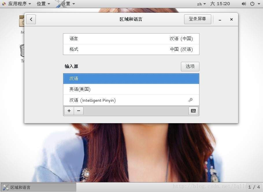This screenshot has height=192, width=263.
Task: Open the zh input method dropdown
Action: coord(201,4)
